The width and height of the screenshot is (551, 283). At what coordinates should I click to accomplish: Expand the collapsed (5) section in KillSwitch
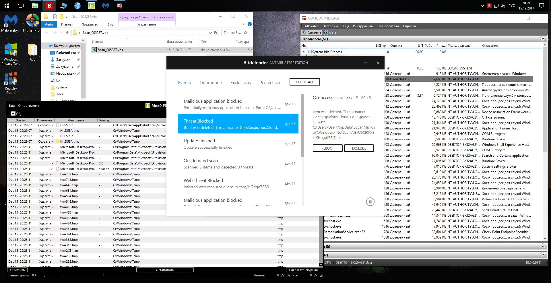(x=542, y=246)
